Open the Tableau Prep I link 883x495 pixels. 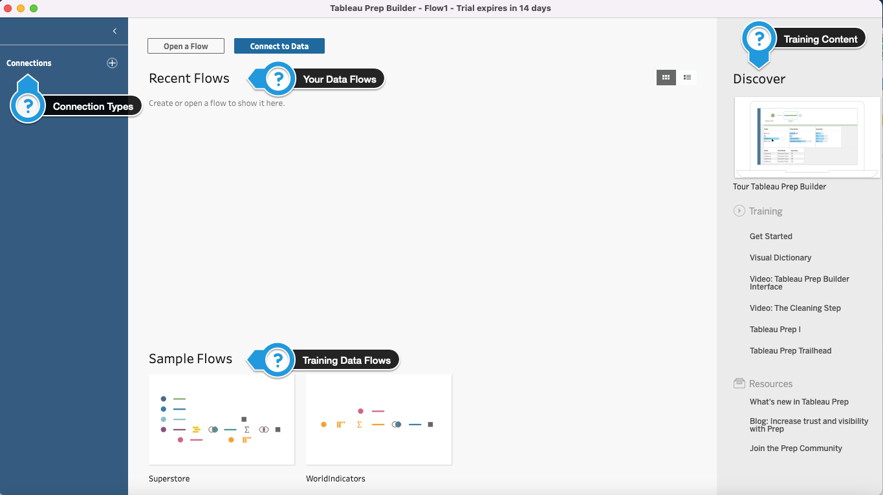pyautogui.click(x=775, y=330)
